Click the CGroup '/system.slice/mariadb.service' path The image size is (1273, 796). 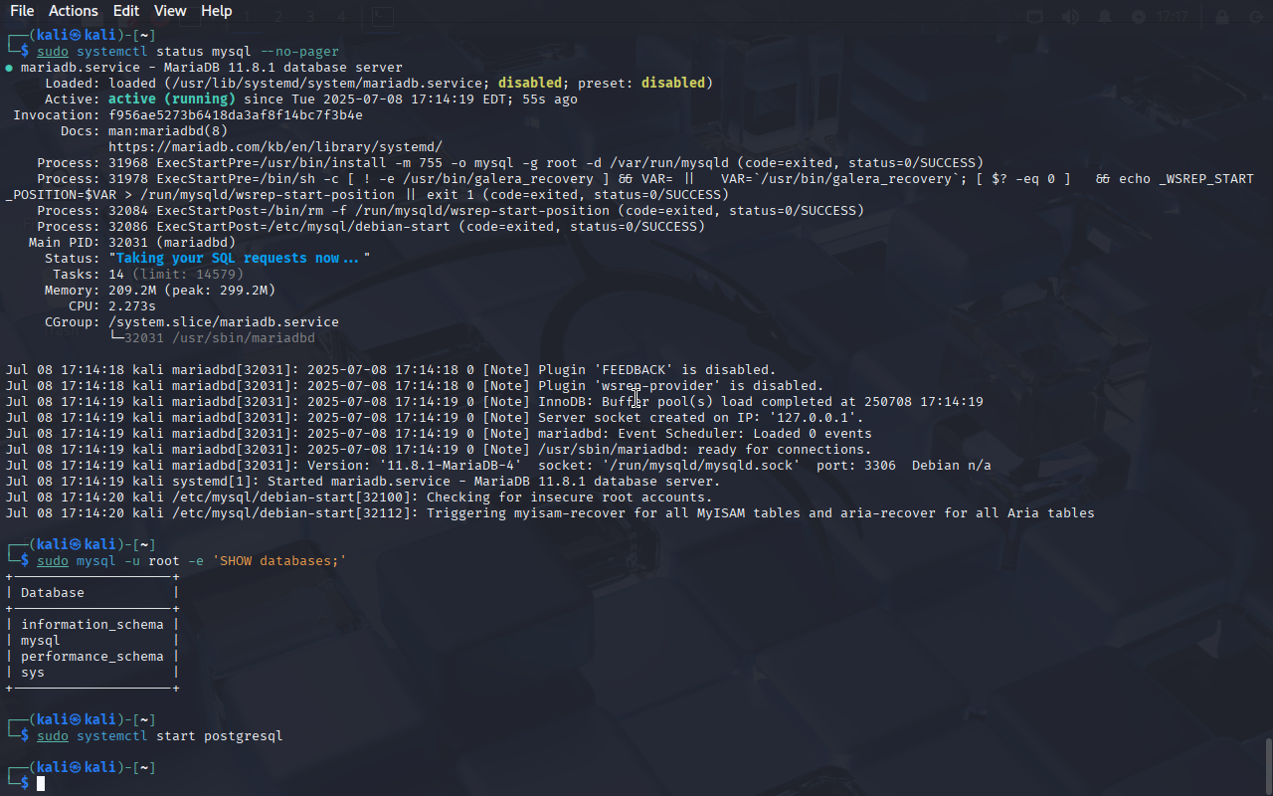point(224,321)
